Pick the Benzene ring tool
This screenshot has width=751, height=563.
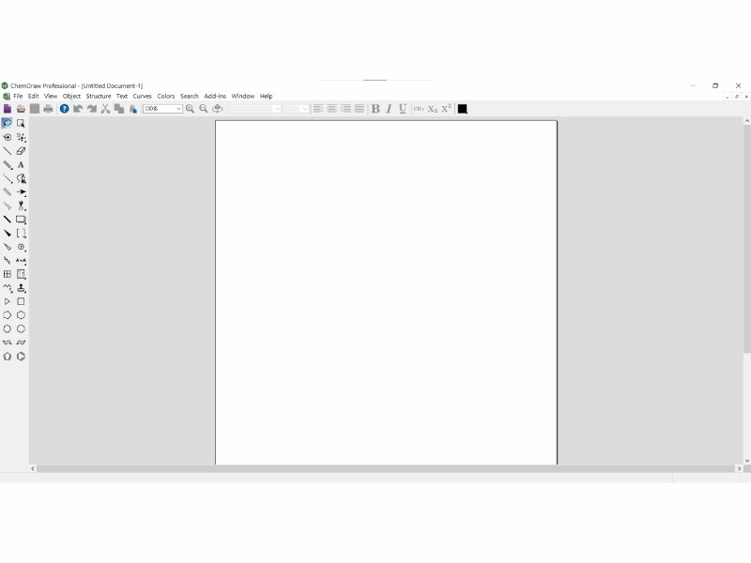(x=21, y=357)
